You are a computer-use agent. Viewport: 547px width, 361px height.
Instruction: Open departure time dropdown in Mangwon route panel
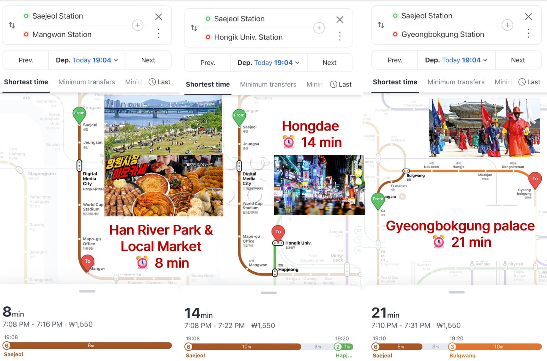tap(87, 60)
